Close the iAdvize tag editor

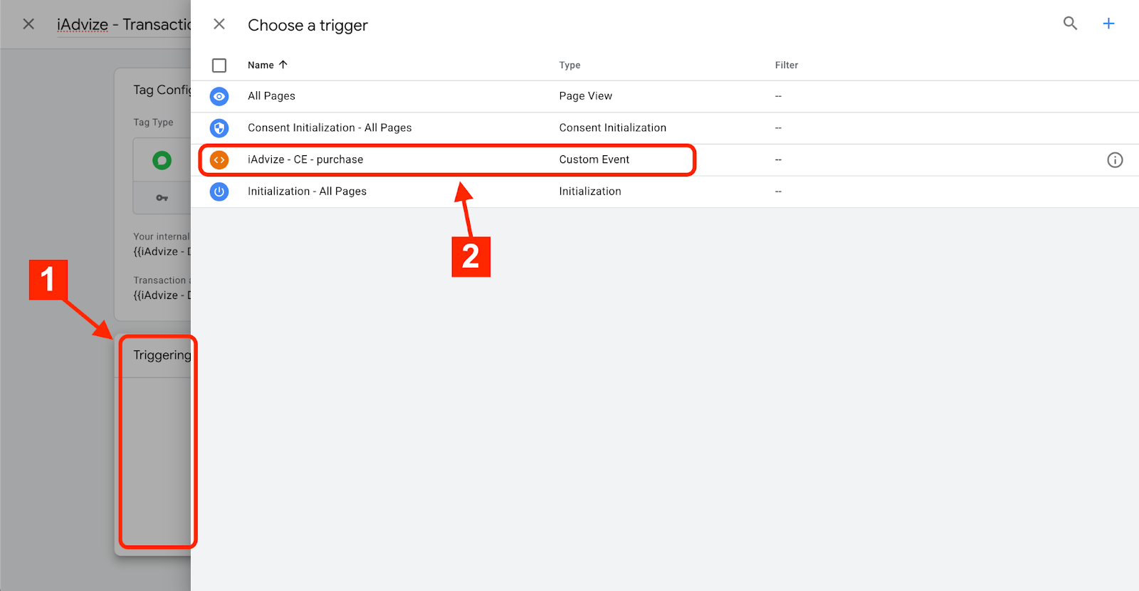click(28, 24)
